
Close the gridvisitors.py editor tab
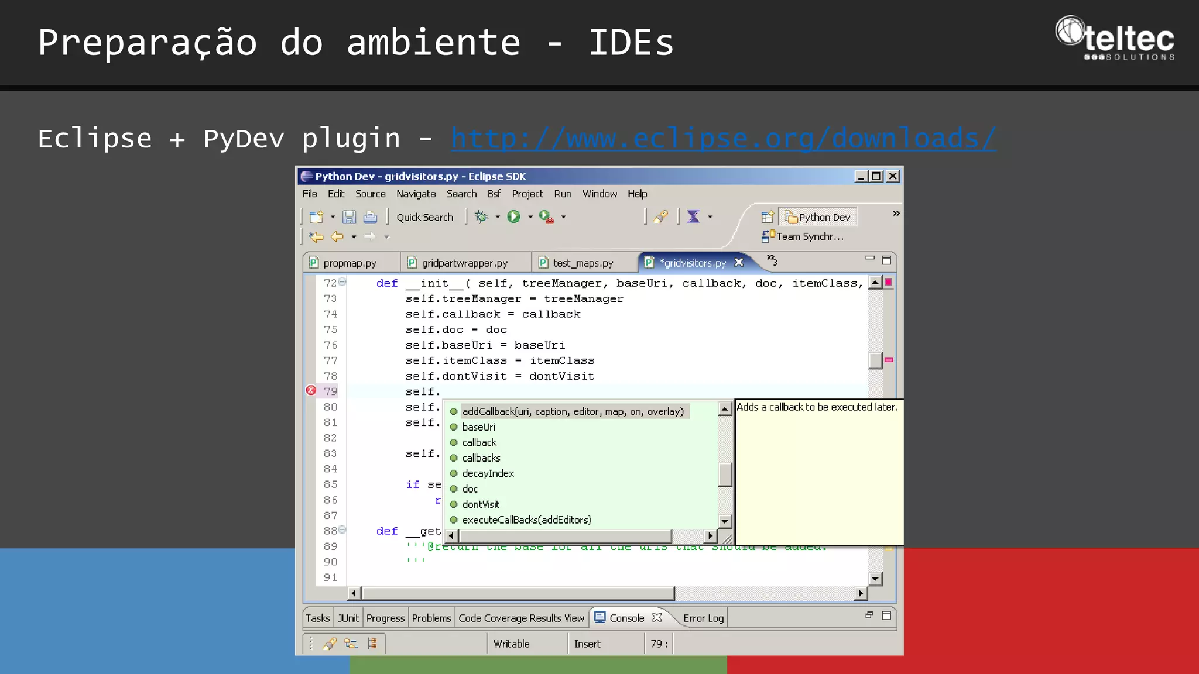click(739, 262)
